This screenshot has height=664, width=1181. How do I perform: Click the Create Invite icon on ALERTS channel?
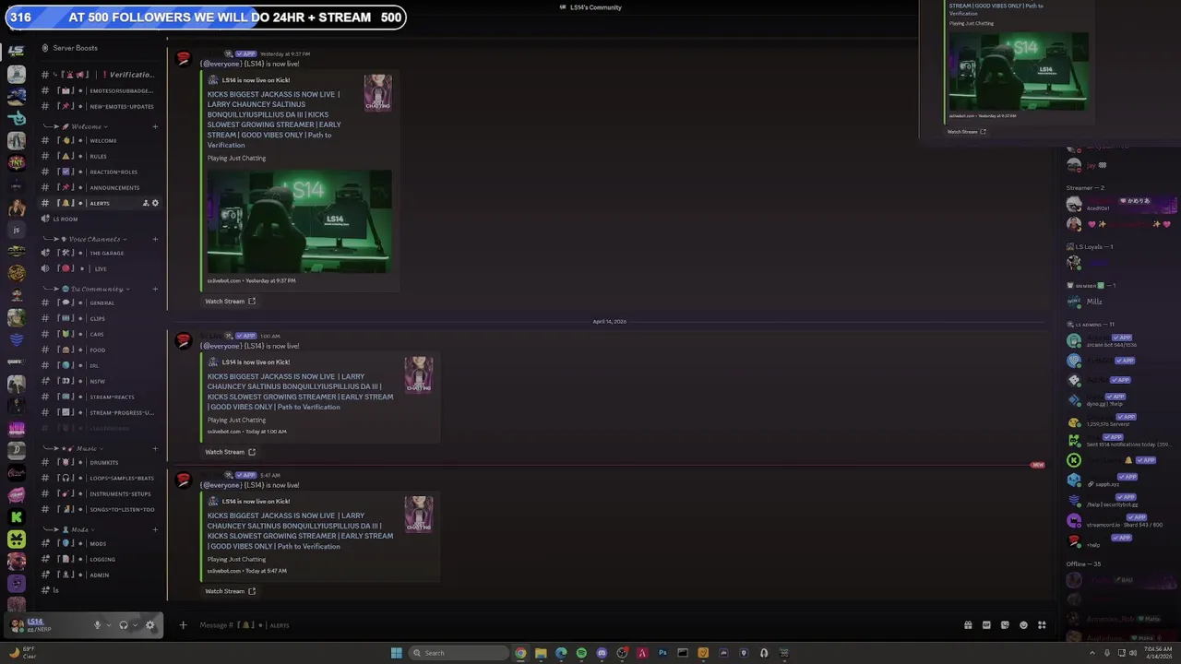pos(145,203)
